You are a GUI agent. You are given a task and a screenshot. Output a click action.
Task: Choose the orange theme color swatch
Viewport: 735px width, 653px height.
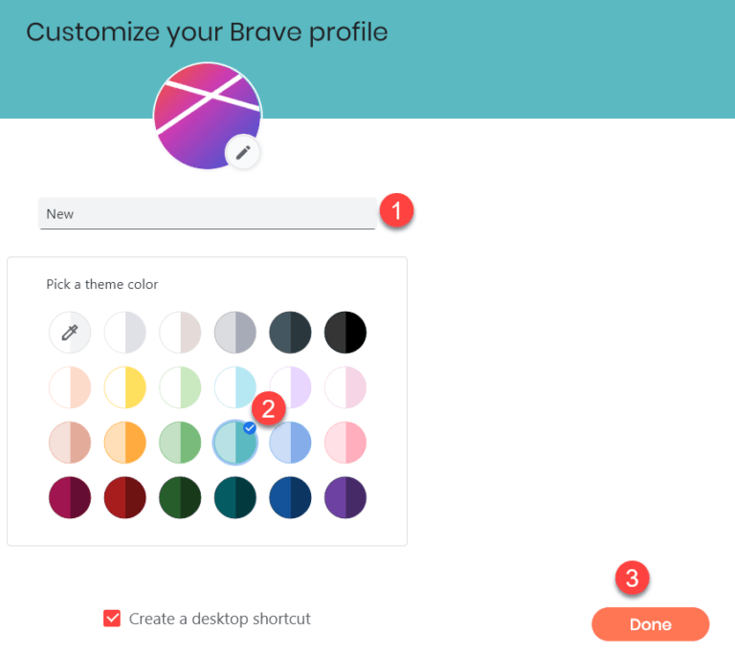point(125,443)
